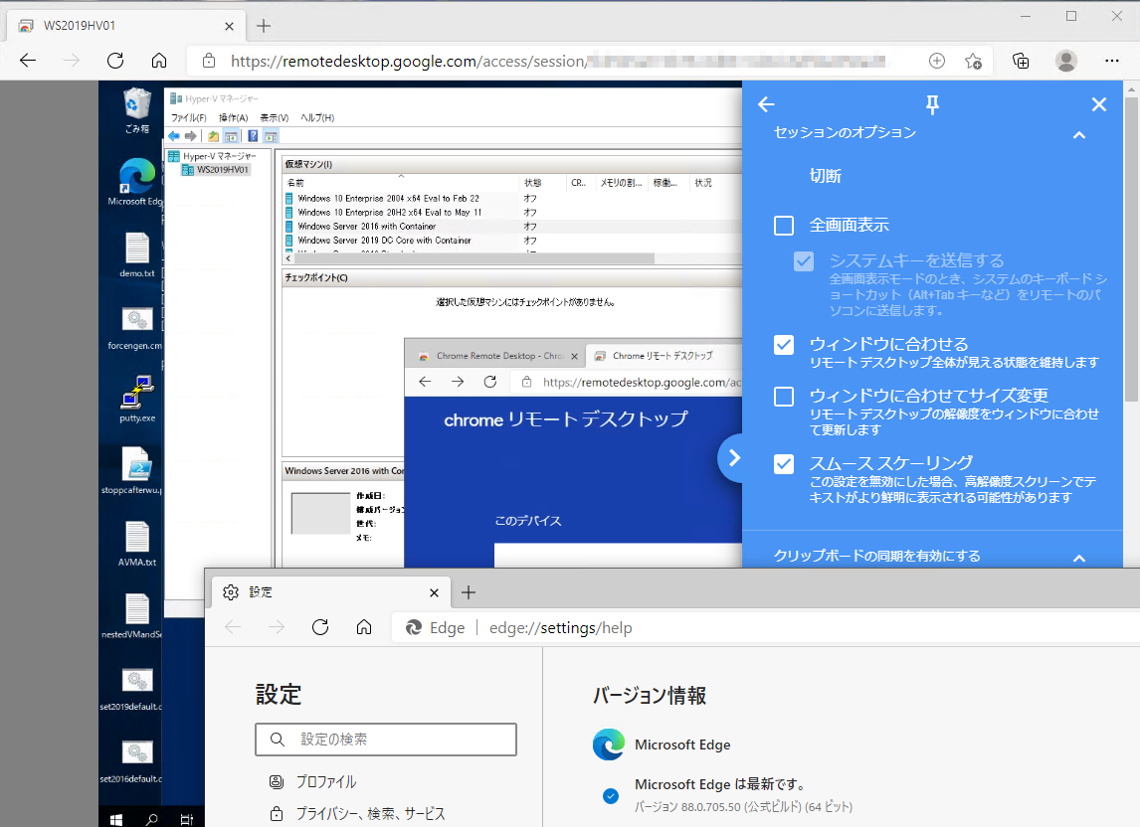Open Collections in outer Edge
The width and height of the screenshot is (1140, 827).
pos(1021,61)
